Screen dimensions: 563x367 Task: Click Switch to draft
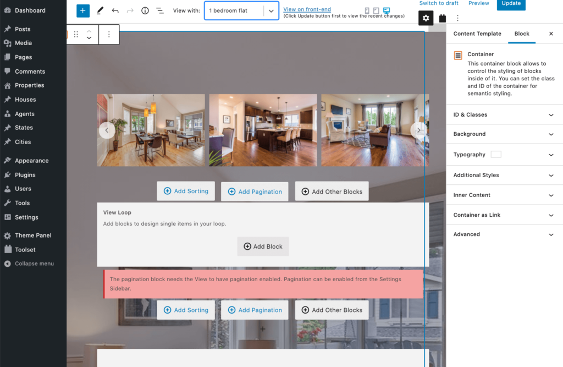point(439,3)
